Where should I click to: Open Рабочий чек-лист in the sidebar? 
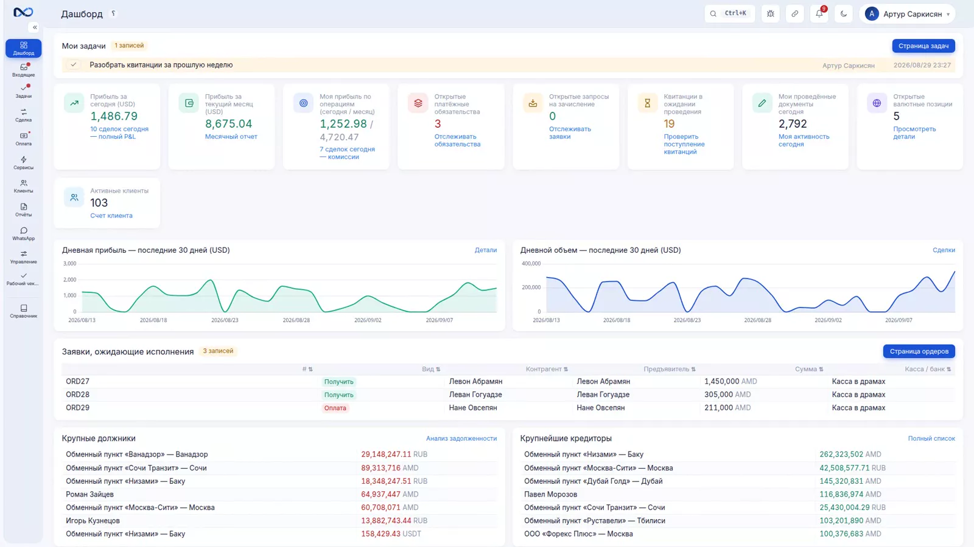[x=24, y=279]
